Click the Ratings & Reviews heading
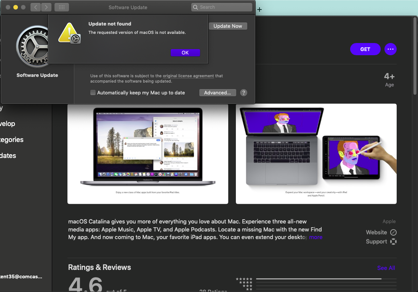This screenshot has height=292, width=418. click(x=99, y=267)
